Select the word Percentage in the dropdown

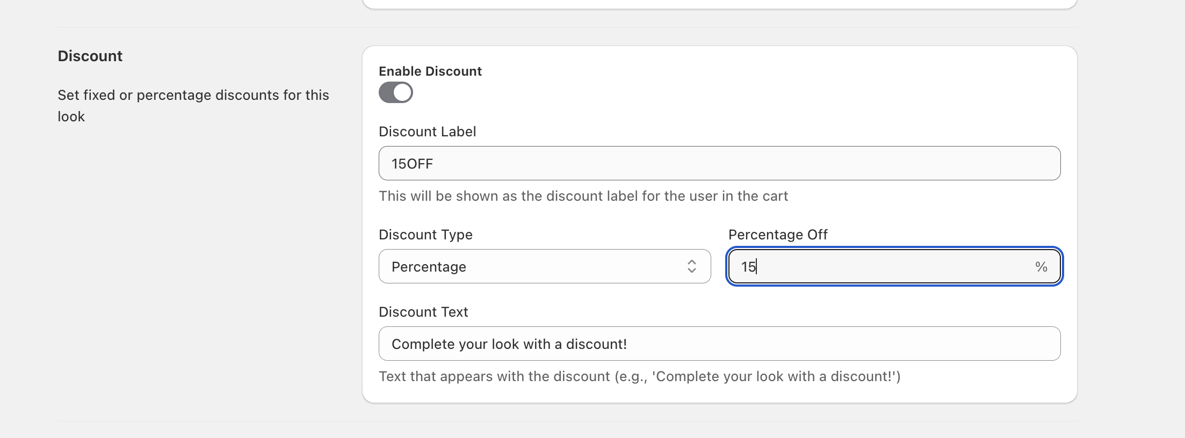point(428,266)
